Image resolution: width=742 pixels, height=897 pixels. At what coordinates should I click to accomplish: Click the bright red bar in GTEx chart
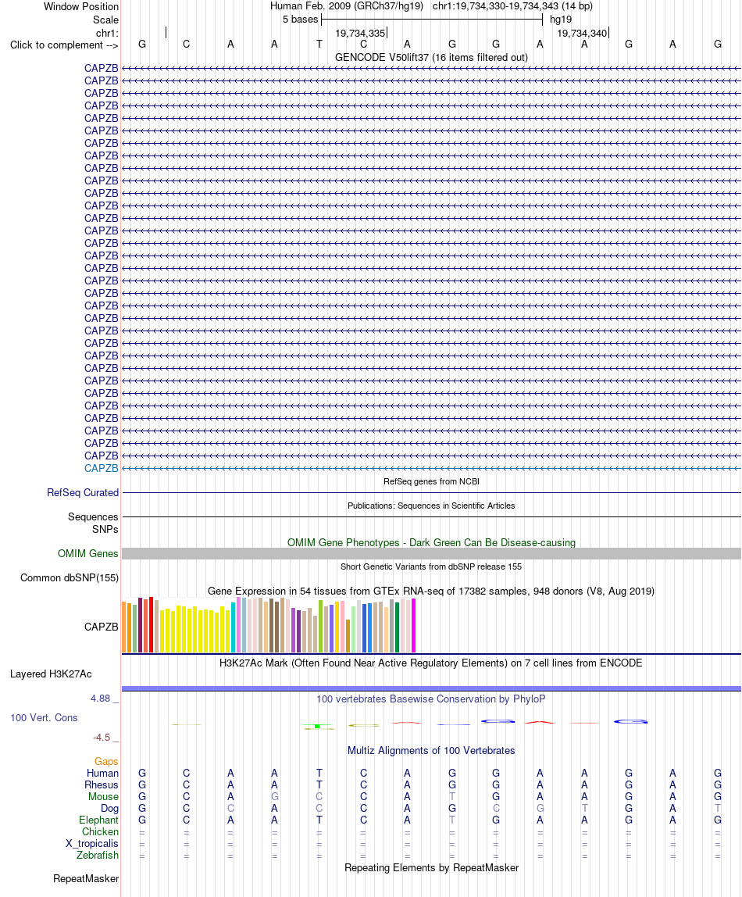click(x=151, y=625)
